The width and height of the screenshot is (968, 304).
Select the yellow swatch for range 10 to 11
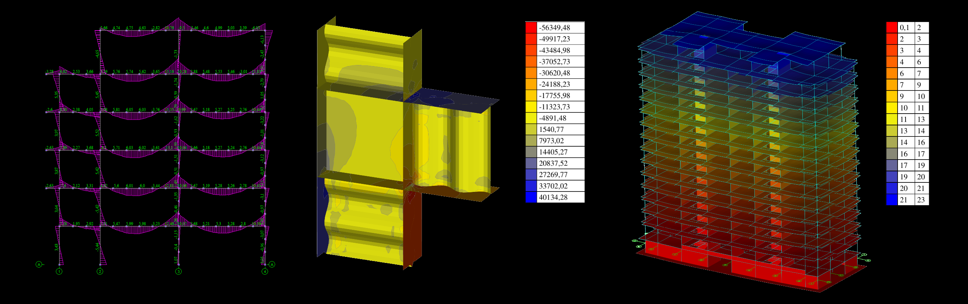point(892,108)
